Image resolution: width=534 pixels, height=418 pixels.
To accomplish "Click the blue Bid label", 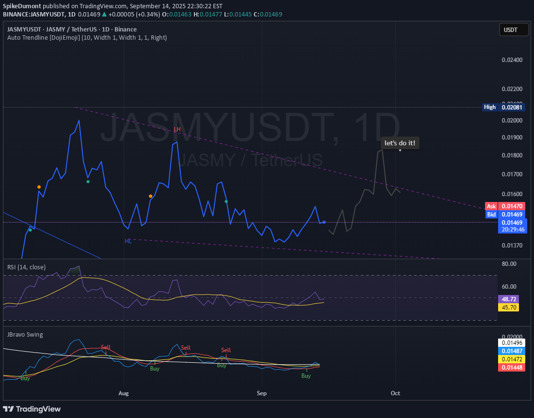I will [491, 214].
